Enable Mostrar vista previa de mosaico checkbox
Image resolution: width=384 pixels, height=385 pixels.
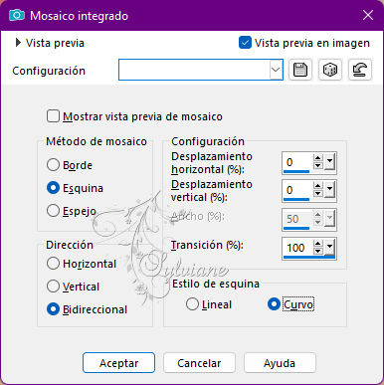pos(53,116)
